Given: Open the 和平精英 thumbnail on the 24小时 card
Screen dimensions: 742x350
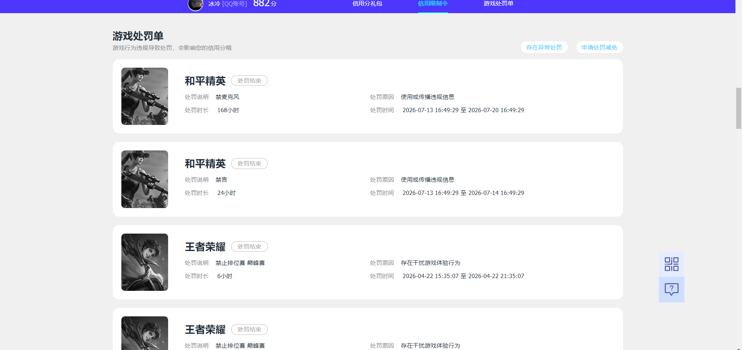Looking at the screenshot, I should (145, 179).
